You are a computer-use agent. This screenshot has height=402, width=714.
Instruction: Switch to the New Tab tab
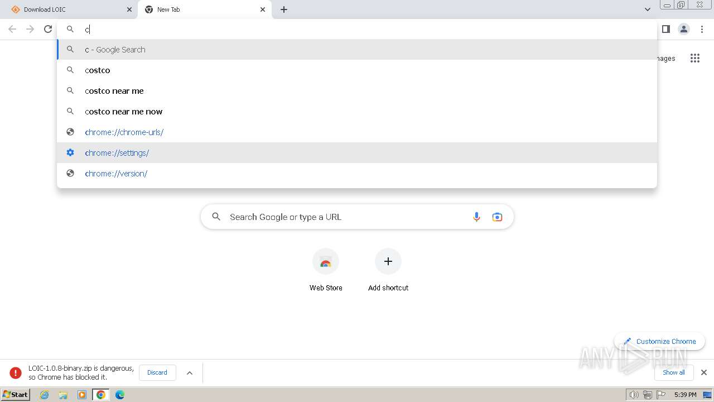pos(204,9)
